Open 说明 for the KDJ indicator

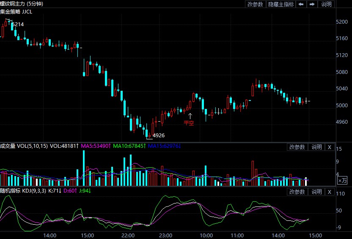pos(316,192)
